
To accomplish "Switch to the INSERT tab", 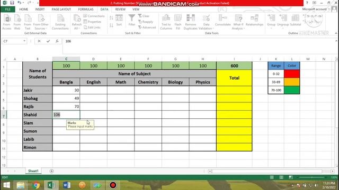I will [40, 9].
